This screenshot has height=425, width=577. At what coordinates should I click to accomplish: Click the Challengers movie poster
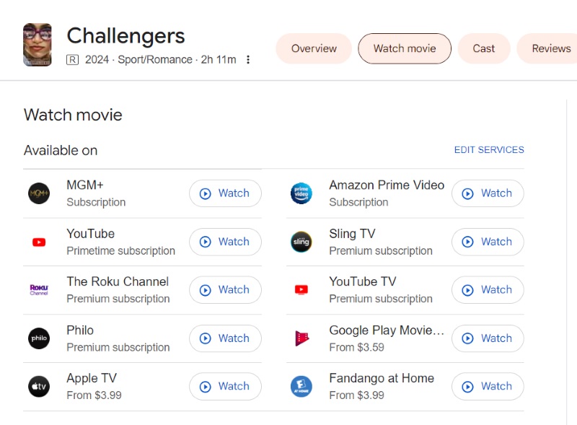38,44
